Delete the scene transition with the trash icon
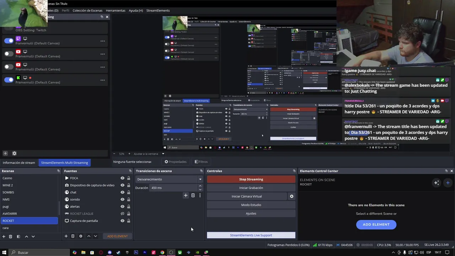455x256 pixels. [193, 195]
